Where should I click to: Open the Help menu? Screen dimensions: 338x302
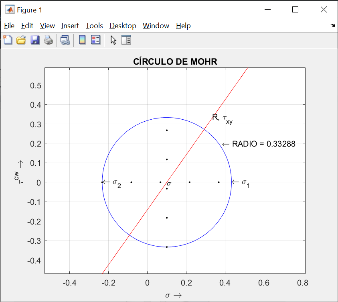(183, 26)
